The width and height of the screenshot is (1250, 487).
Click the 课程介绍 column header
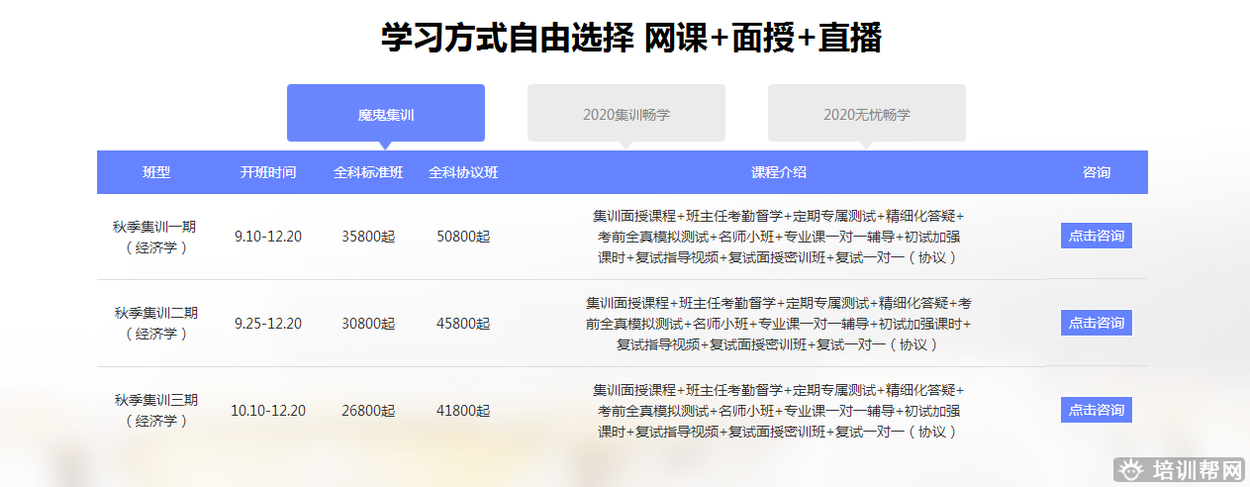[779, 172]
